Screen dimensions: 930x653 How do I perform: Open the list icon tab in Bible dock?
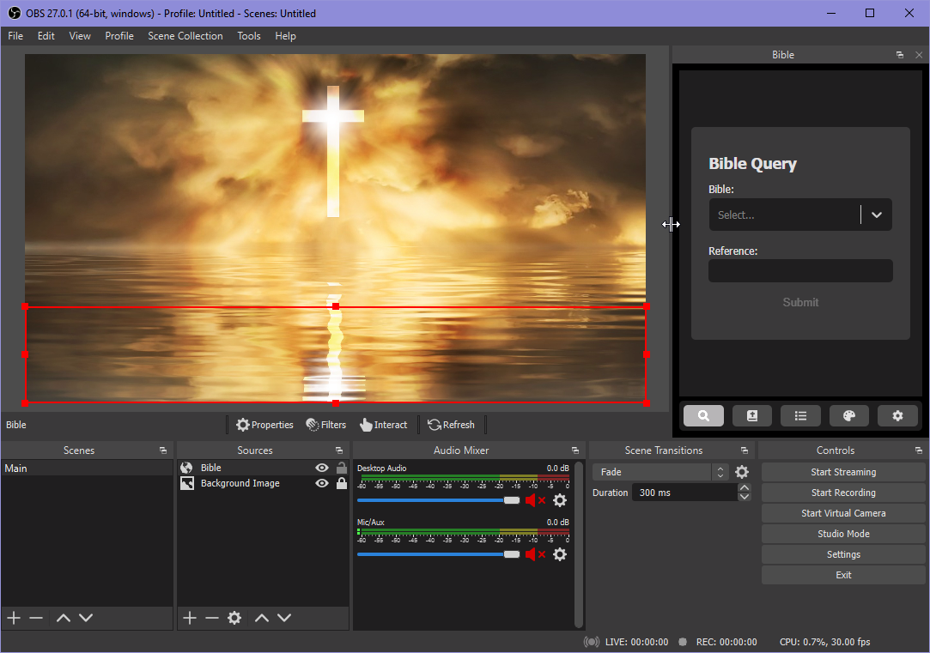pos(800,416)
